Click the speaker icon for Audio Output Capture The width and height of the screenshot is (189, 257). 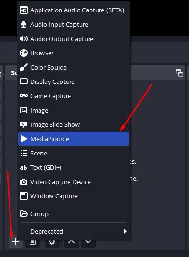click(x=24, y=39)
